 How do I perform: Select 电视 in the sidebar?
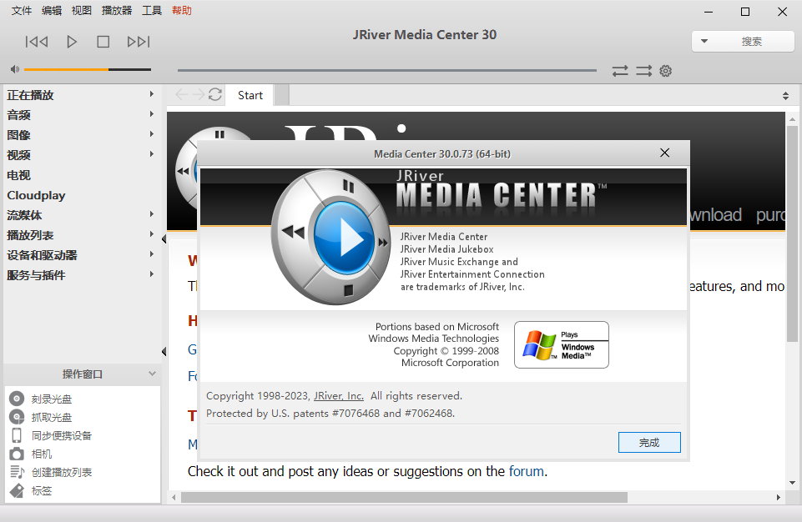click(19, 175)
